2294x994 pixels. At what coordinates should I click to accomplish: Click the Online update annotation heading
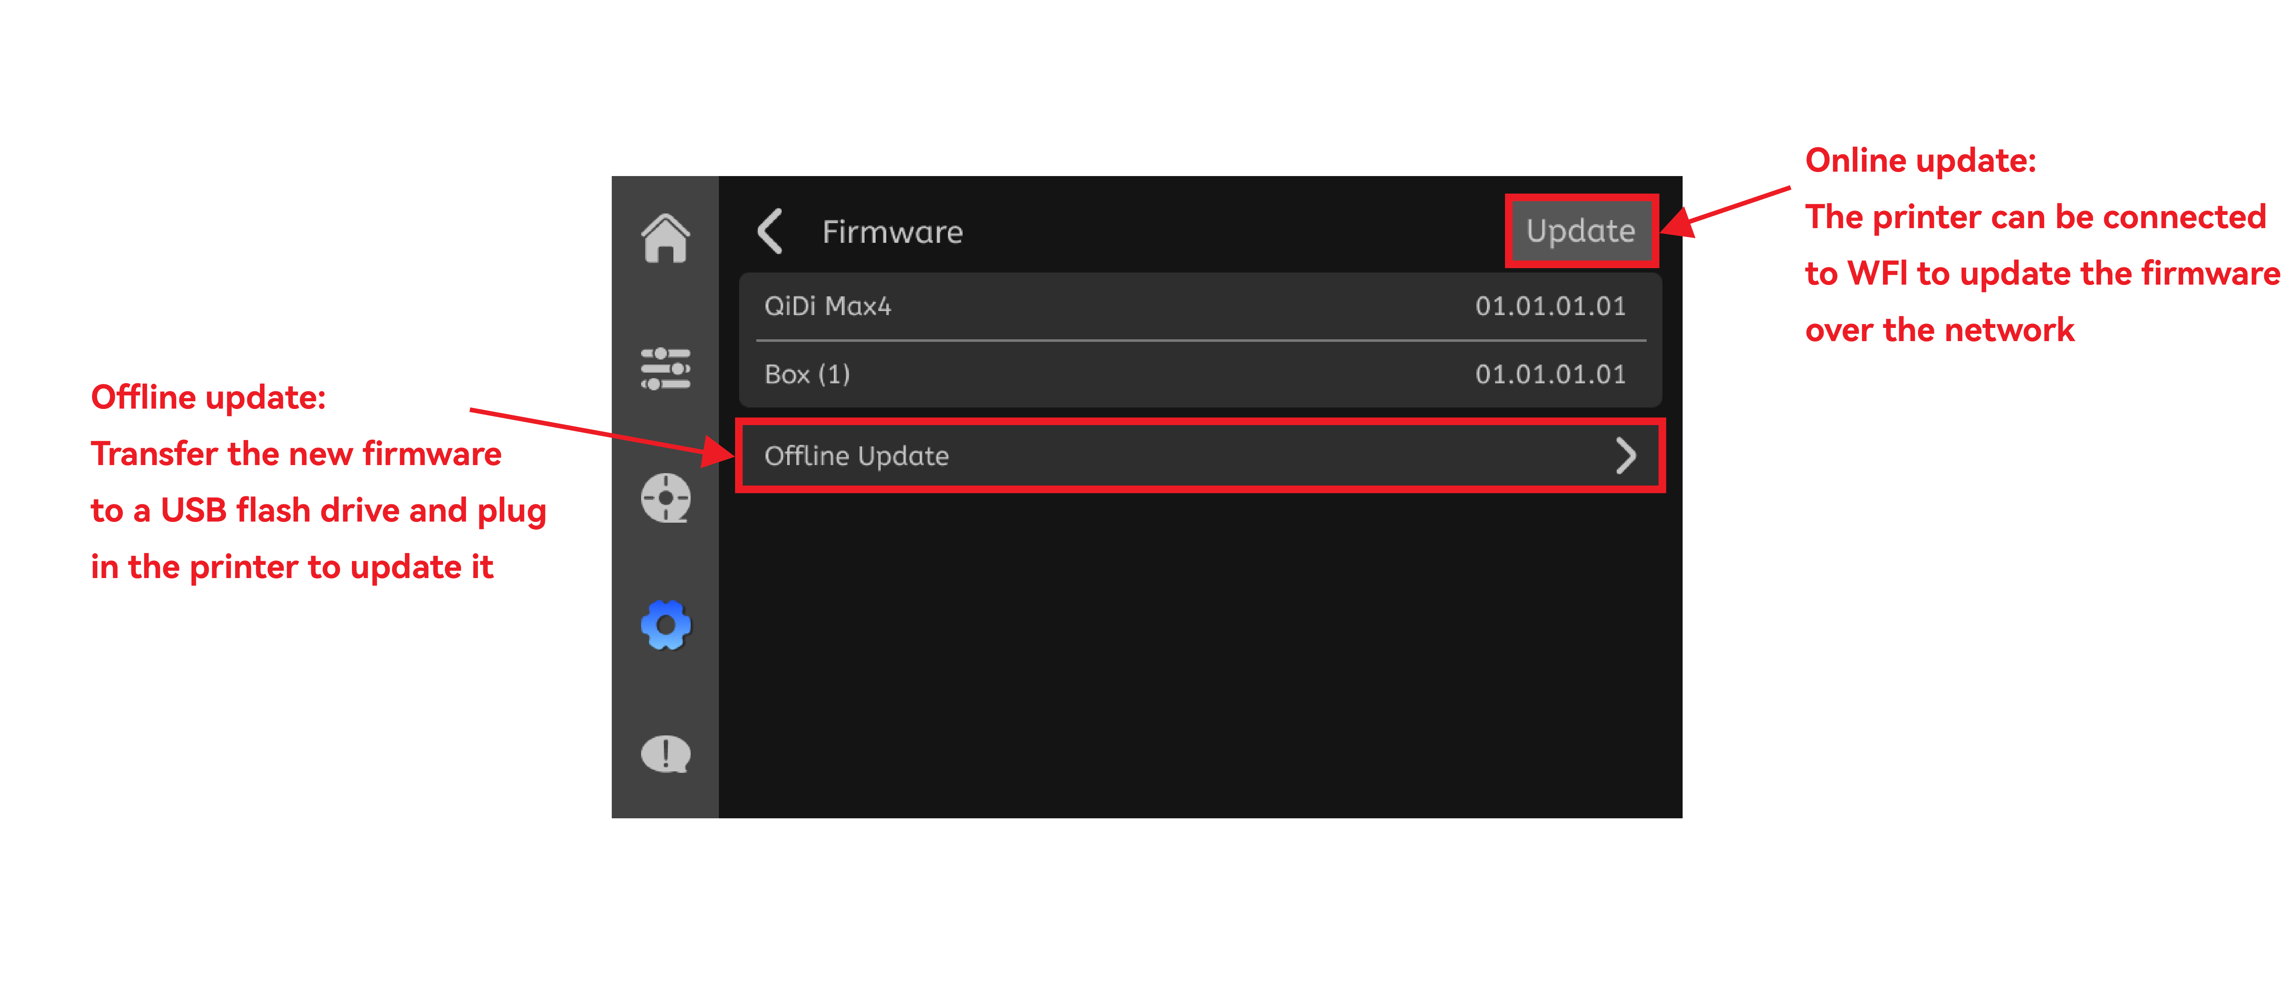[x=1921, y=161]
